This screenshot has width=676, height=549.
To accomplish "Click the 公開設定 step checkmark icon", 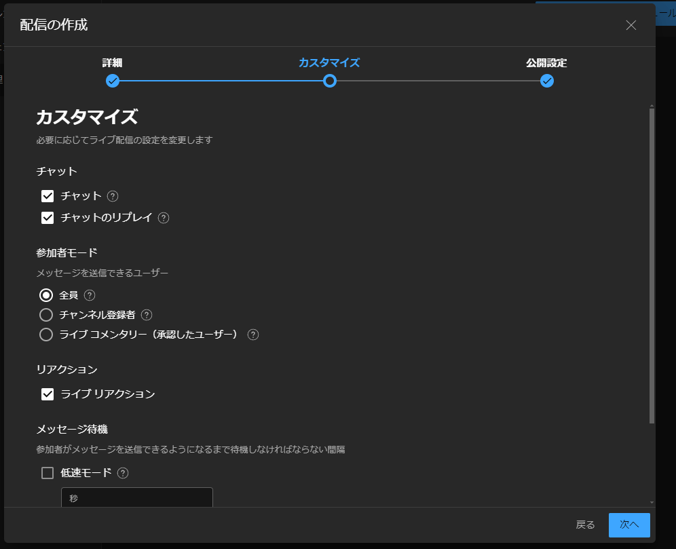I will (547, 81).
